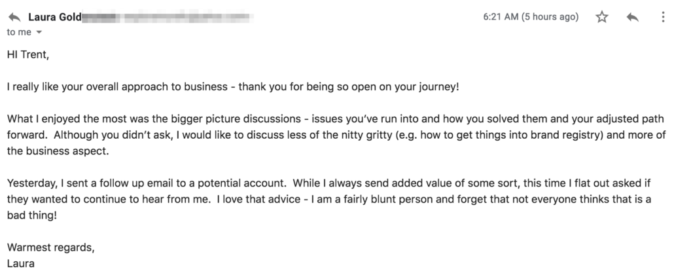674x271 pixels.
Task: Expand recipient details arrow next to 'to me'
Action: tap(39, 32)
